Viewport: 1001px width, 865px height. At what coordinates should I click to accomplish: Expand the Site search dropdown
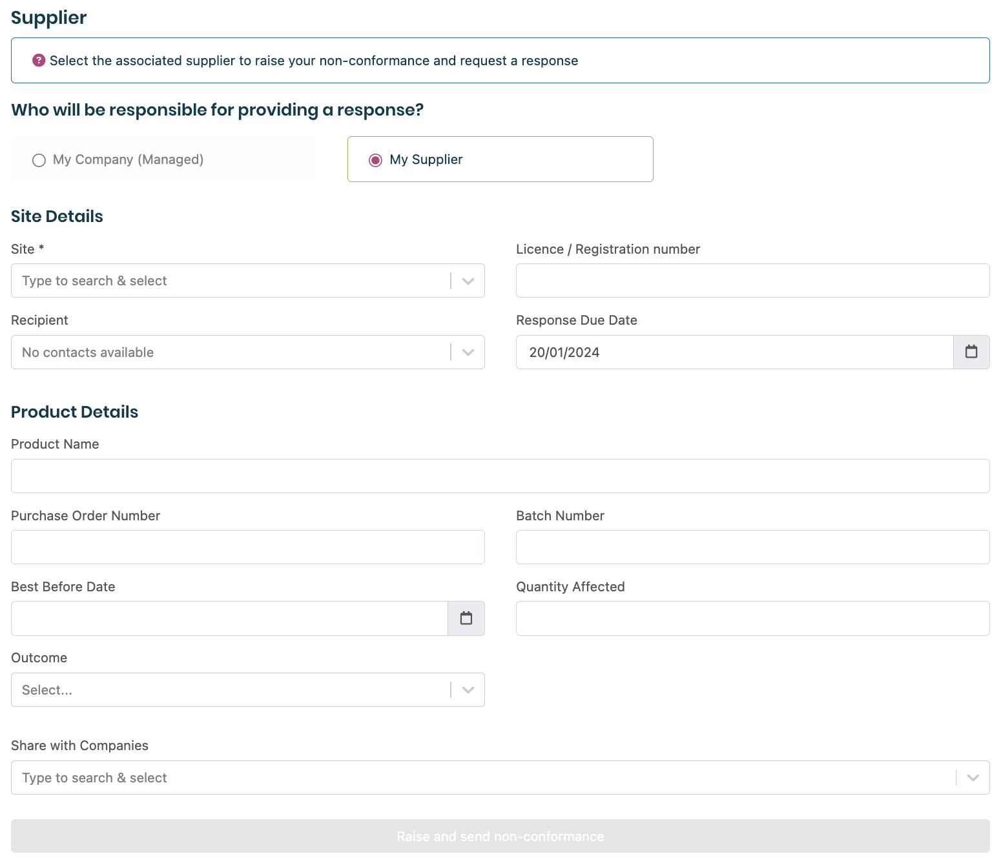pos(468,281)
